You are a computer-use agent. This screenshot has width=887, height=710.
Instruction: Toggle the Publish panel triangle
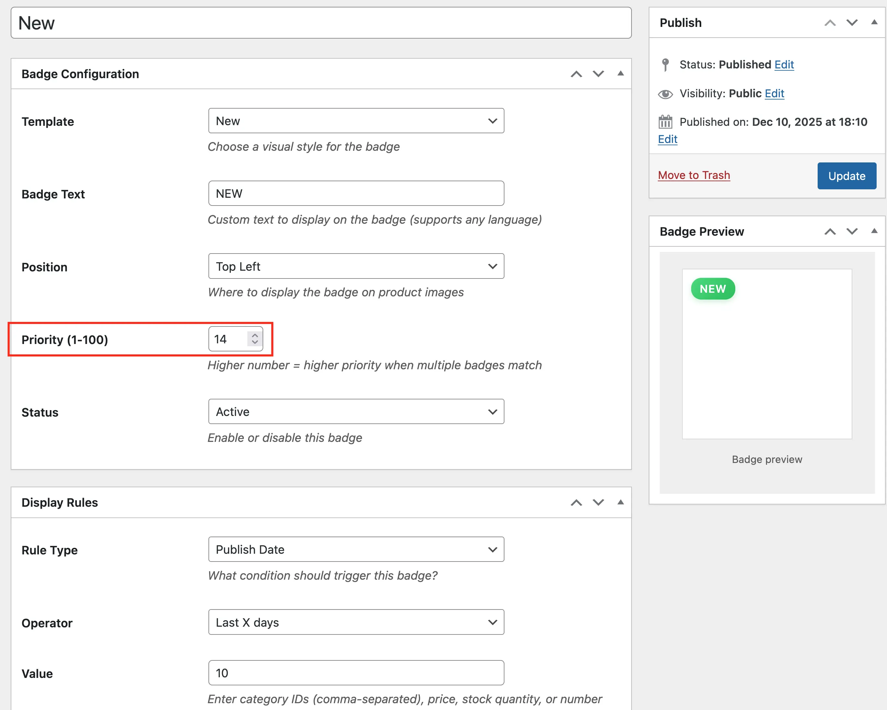coord(874,22)
